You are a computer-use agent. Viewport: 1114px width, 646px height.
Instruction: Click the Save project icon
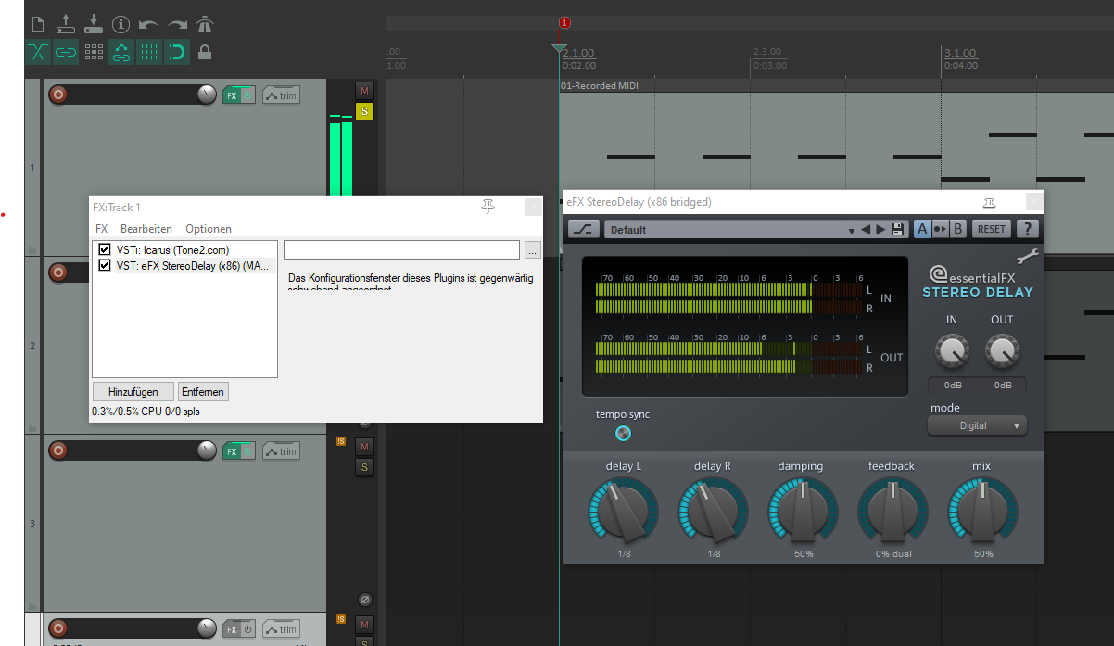(x=93, y=23)
